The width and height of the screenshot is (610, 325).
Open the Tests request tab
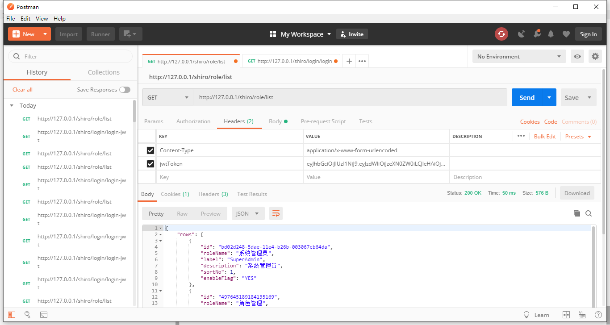[x=365, y=121]
